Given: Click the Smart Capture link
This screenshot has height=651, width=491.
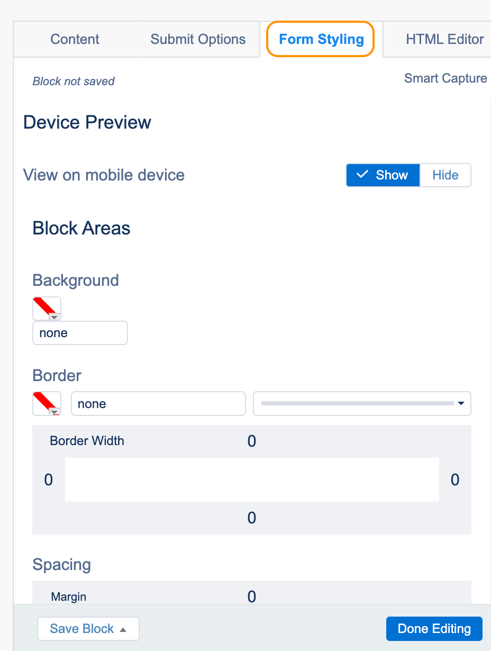Looking at the screenshot, I should [445, 78].
